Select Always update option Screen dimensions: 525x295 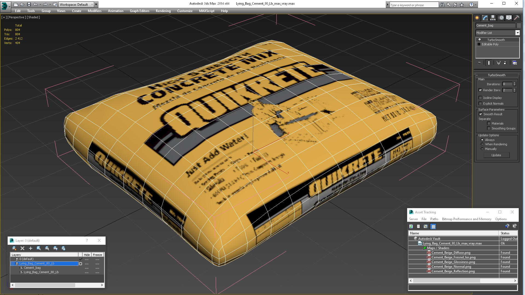pyautogui.click(x=482, y=140)
